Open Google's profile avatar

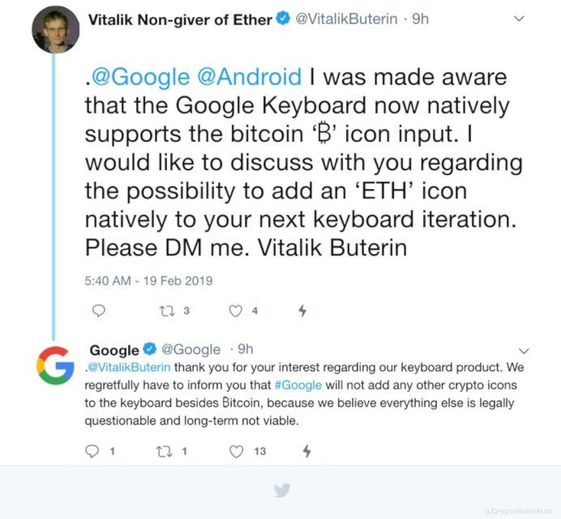tap(55, 365)
